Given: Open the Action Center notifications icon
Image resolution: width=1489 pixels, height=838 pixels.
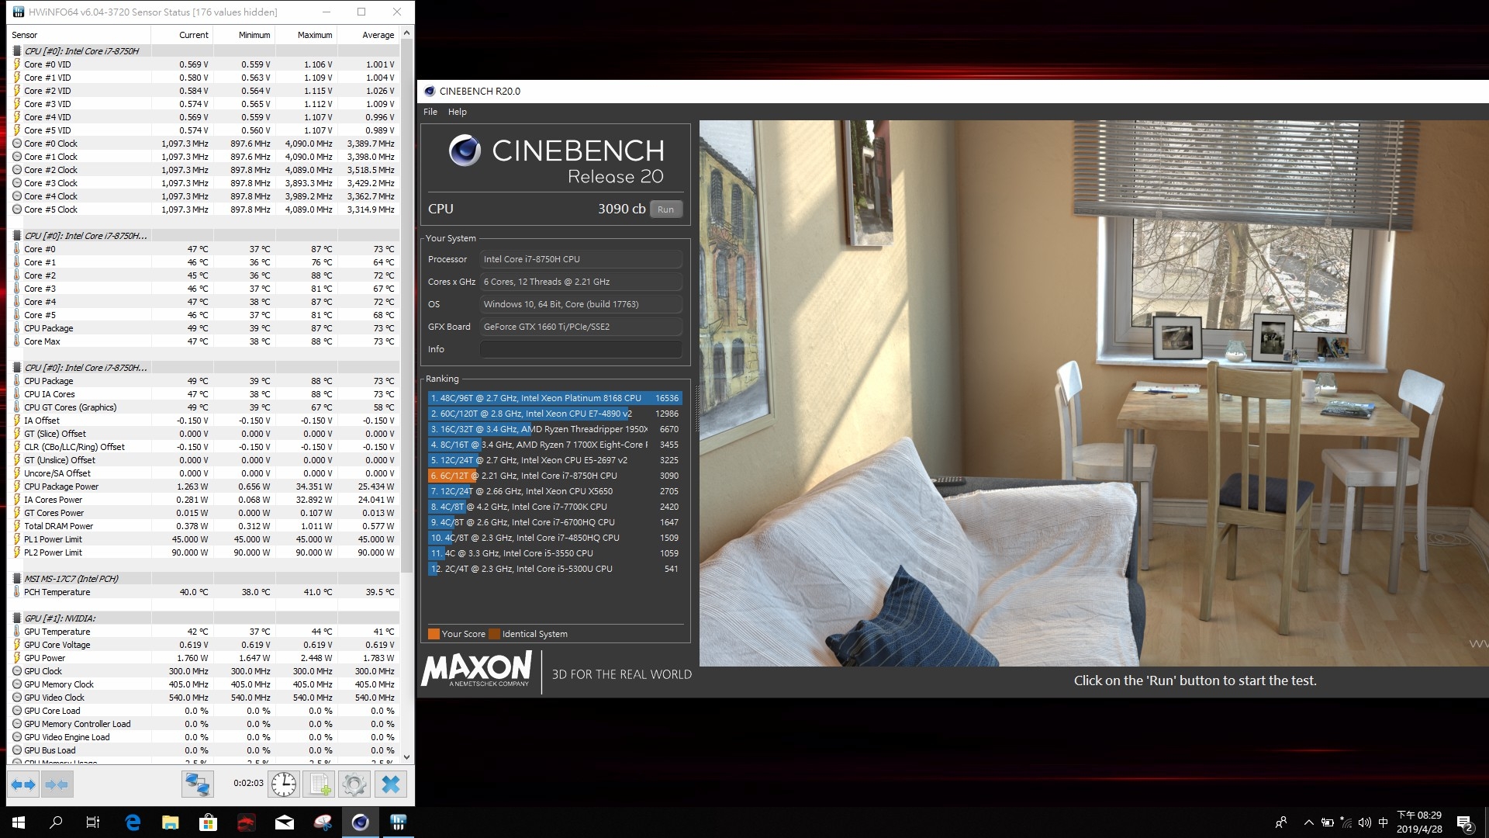Looking at the screenshot, I should click(1465, 822).
